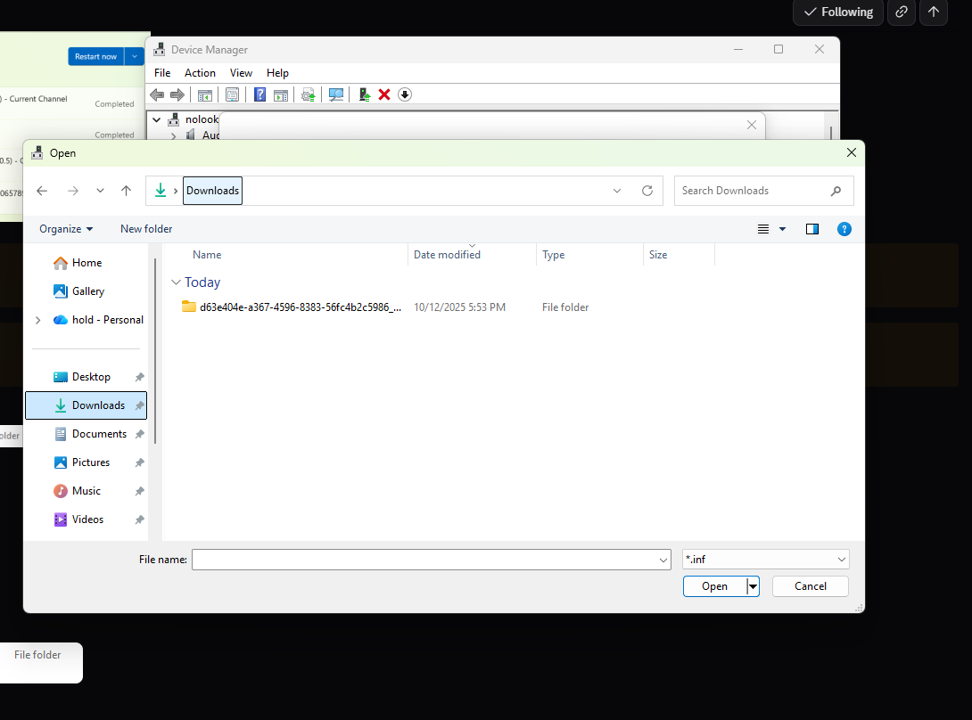Go up one folder level in Open dialog

pos(127,191)
